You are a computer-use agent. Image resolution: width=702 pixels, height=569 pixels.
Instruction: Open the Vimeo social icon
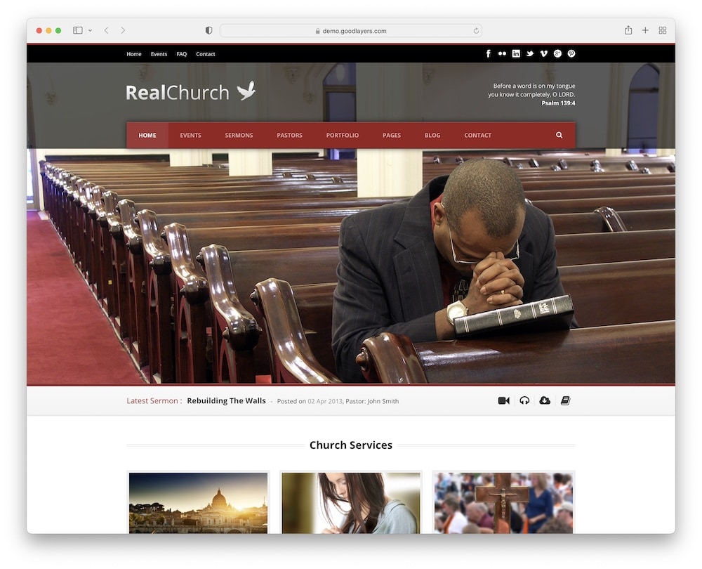pyautogui.click(x=543, y=54)
